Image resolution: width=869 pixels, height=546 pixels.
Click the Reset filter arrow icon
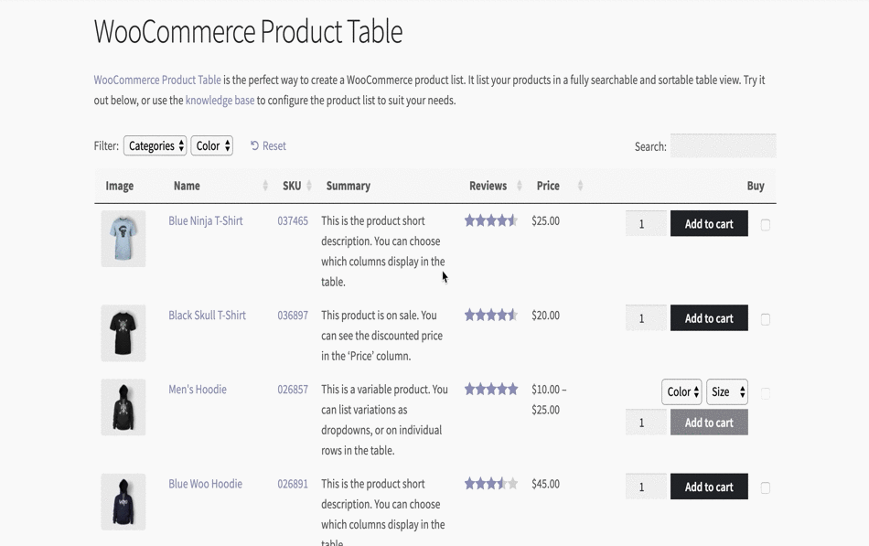253,145
